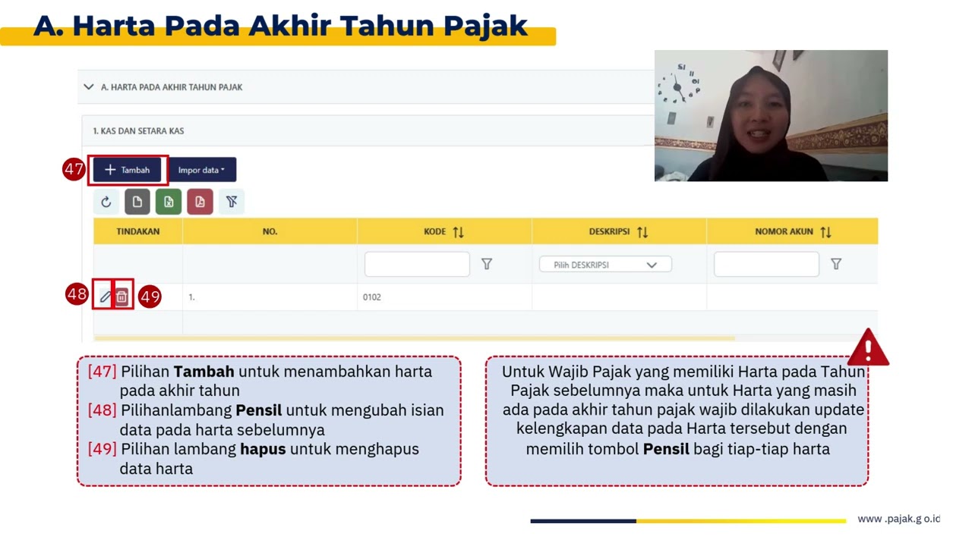Image resolution: width=972 pixels, height=546 pixels.
Task: Export the table with the green Excel icon
Action: (x=169, y=202)
